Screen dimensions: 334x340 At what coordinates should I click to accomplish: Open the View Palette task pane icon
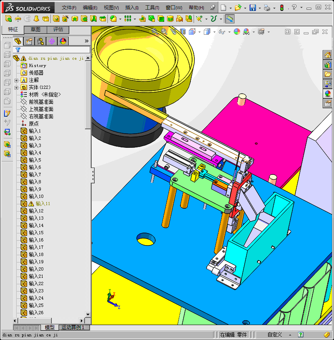(x=328, y=84)
